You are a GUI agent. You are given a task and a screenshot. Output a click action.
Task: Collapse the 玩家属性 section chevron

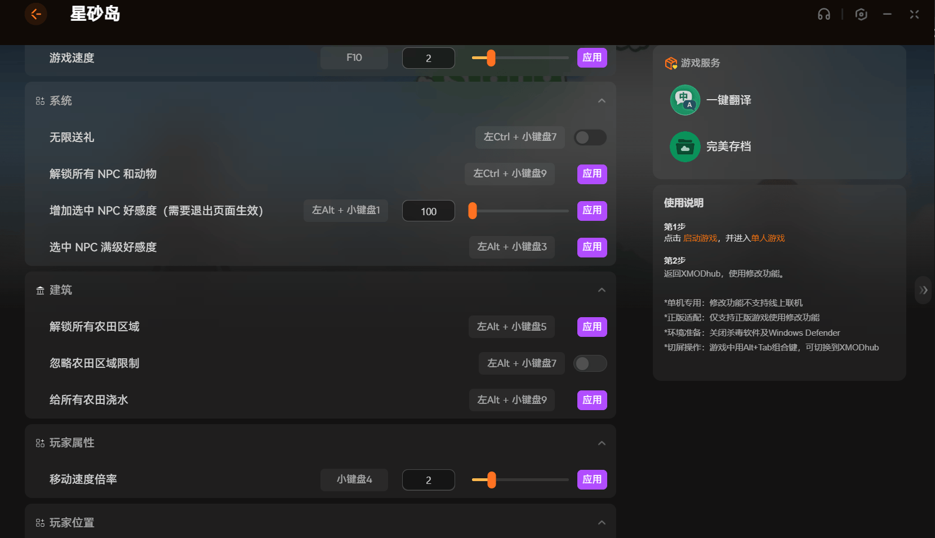[x=602, y=443]
